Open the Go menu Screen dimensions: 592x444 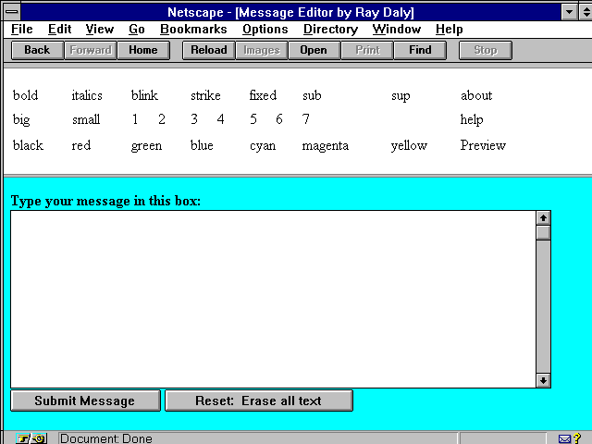137,30
